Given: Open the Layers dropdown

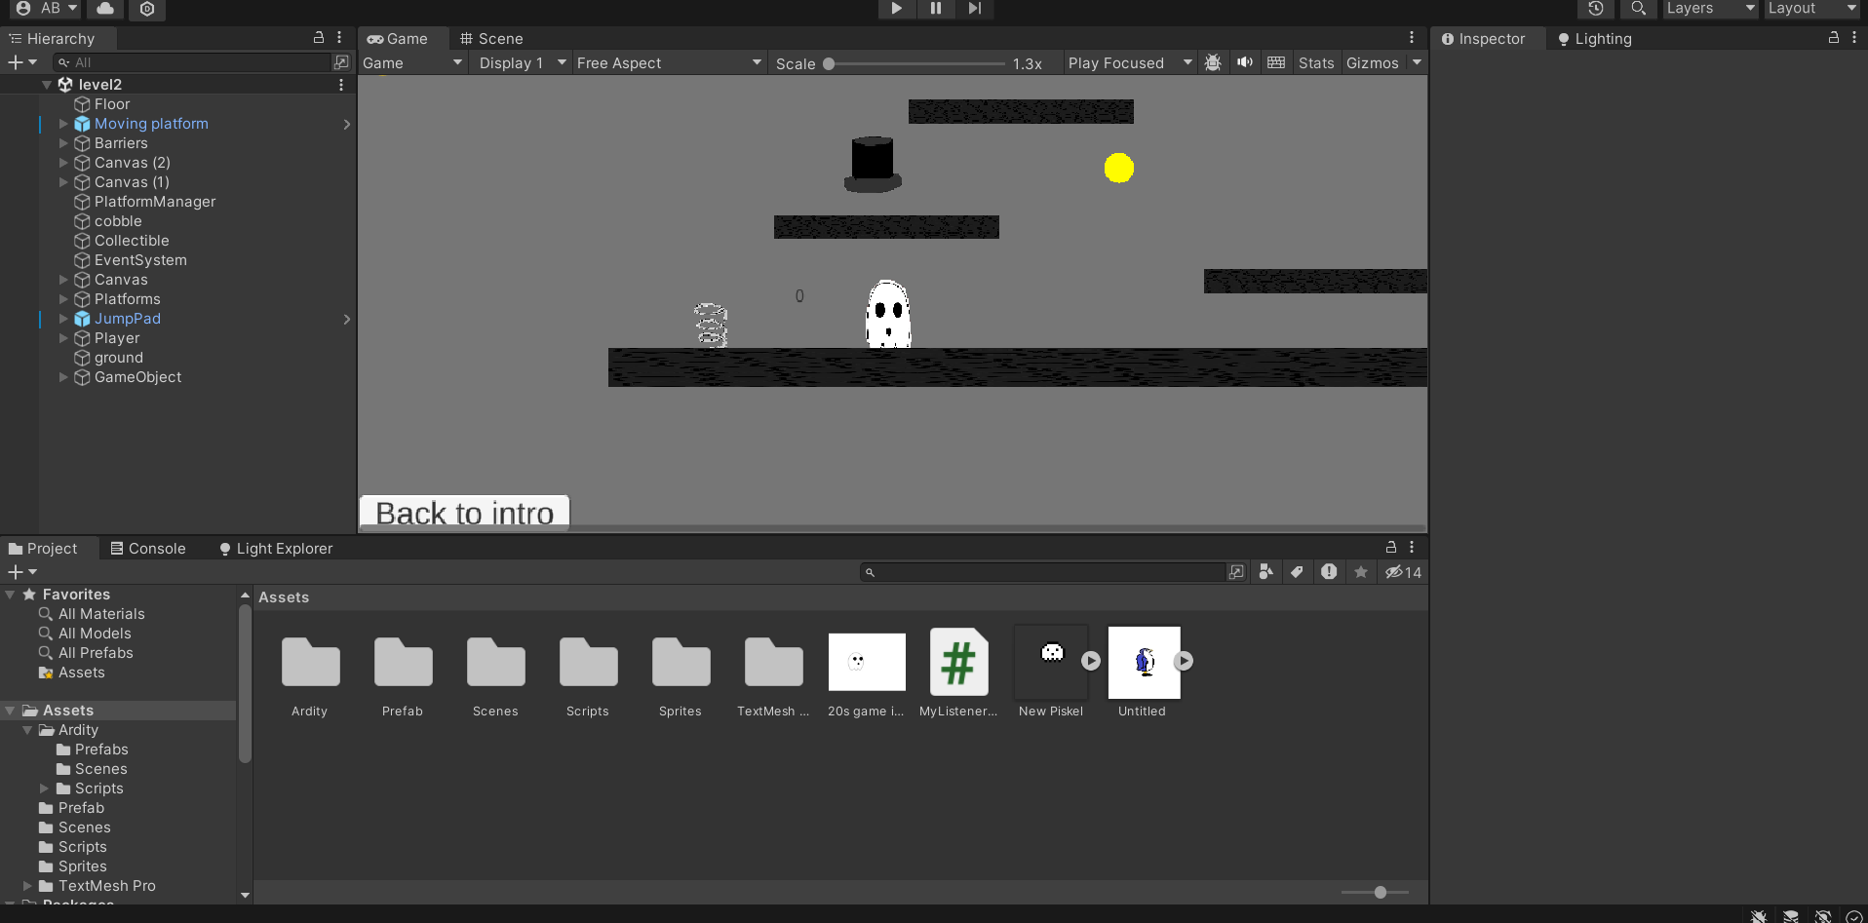Looking at the screenshot, I should pyautogui.click(x=1708, y=9).
